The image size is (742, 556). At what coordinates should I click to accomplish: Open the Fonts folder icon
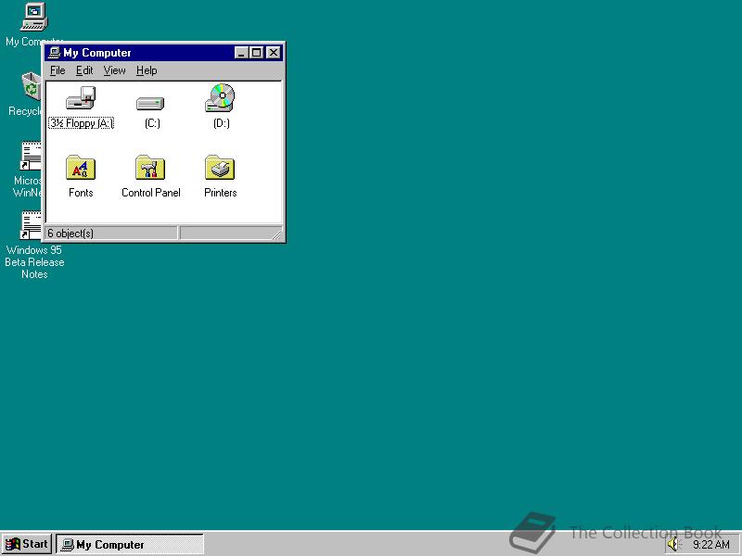point(81,168)
